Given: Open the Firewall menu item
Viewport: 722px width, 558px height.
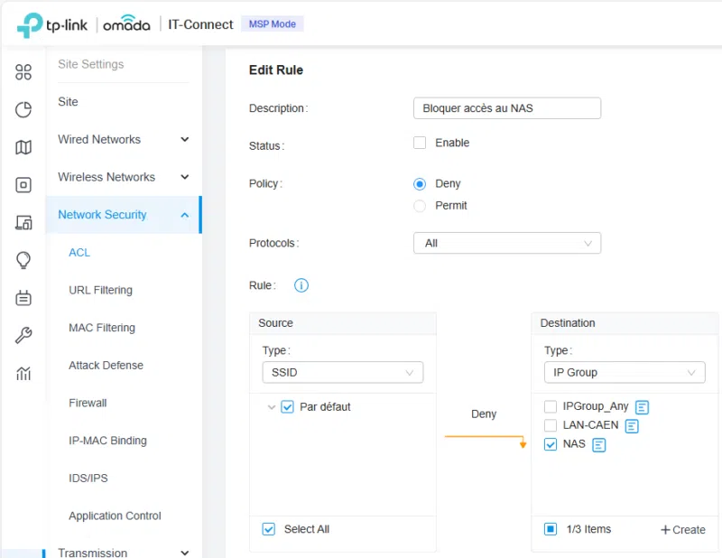Looking at the screenshot, I should coord(88,403).
